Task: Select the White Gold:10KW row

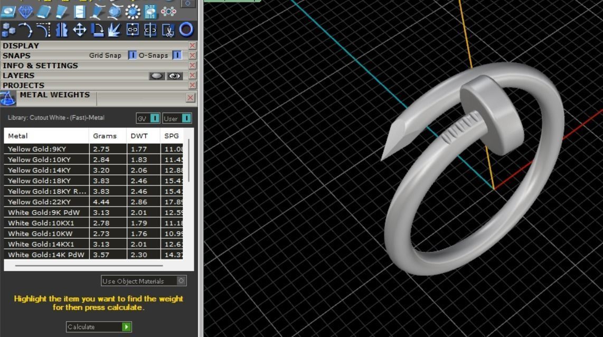Action: (93, 233)
